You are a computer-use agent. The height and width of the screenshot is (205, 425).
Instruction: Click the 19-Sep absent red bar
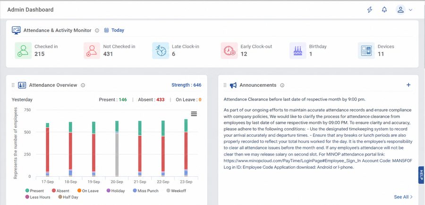(x=94, y=152)
